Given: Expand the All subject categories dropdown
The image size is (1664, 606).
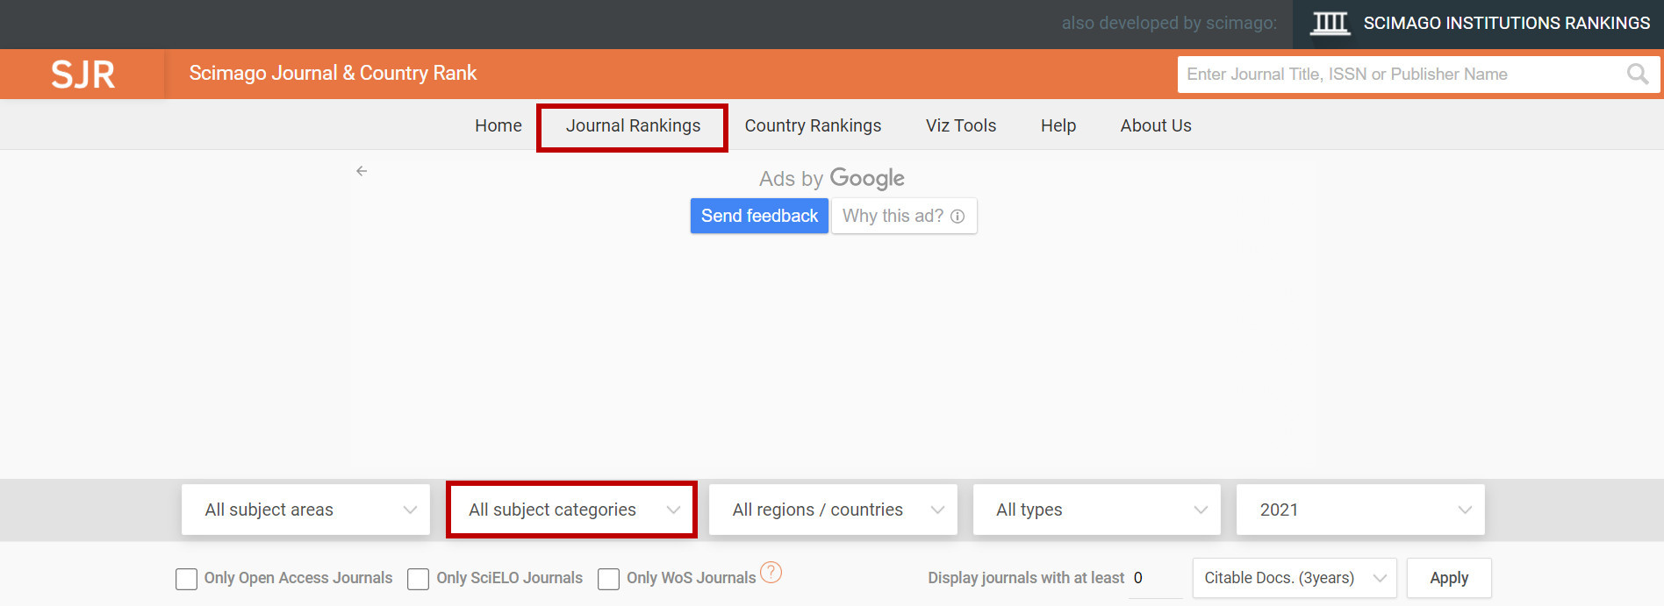Looking at the screenshot, I should (571, 510).
